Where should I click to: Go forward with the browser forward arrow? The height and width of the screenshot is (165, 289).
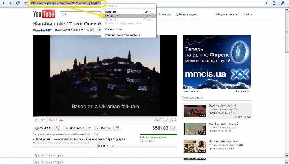coord(10,3)
